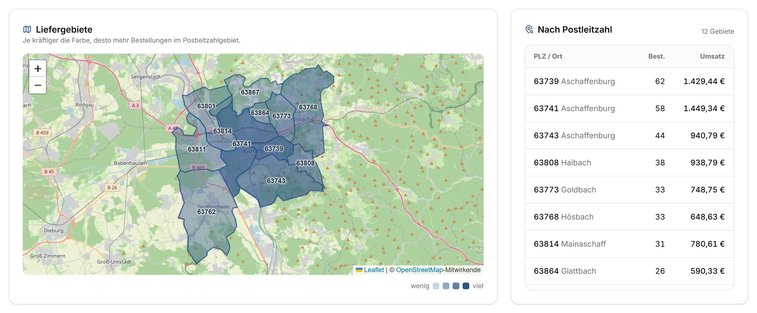The height and width of the screenshot is (313, 757).
Task: Open the OpenStreetMap attribution link
Action: pyautogui.click(x=419, y=270)
